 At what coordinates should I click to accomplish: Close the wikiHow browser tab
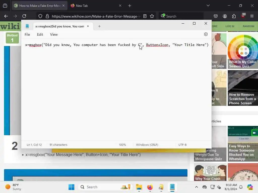pos(63,6)
